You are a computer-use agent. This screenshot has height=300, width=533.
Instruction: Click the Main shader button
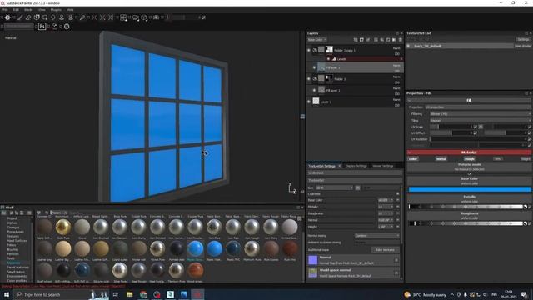(x=522, y=46)
